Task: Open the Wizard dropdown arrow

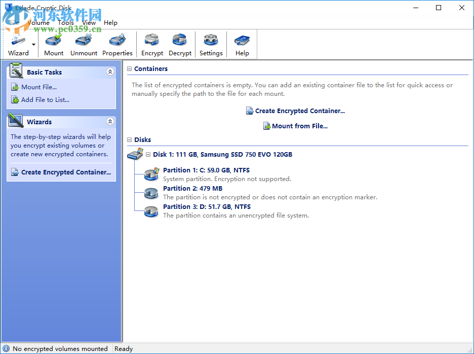Action: 34,45
